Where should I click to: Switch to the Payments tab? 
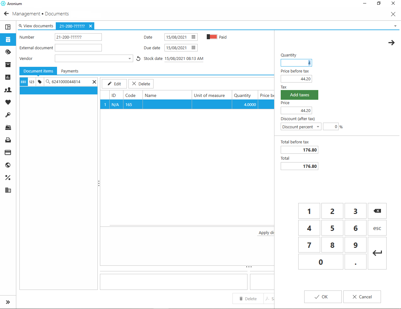click(x=70, y=71)
